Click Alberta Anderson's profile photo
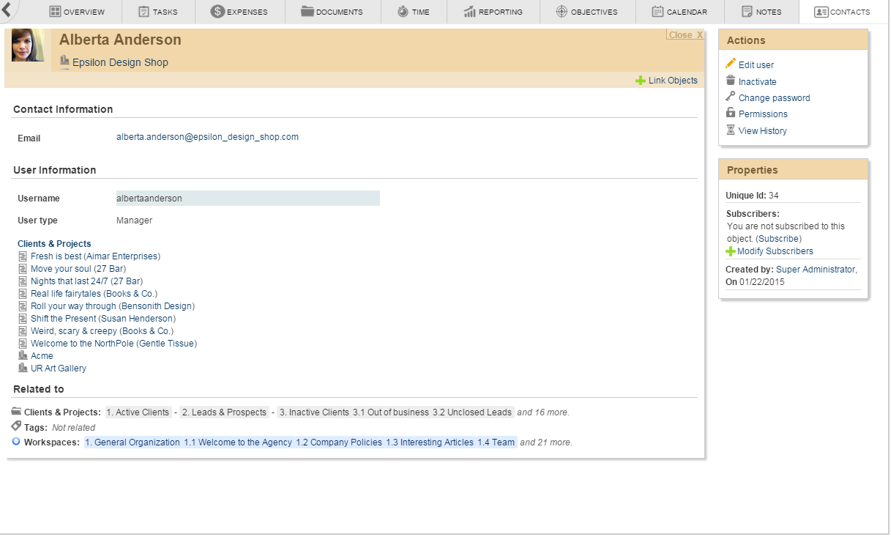The height and width of the screenshot is (537, 891). click(x=28, y=45)
